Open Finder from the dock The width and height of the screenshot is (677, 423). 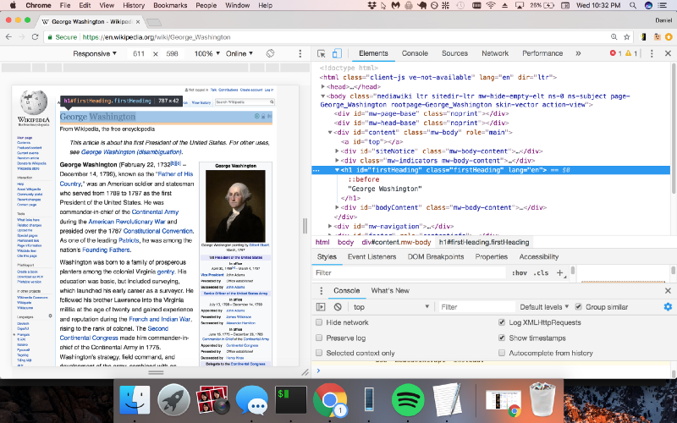click(x=135, y=400)
